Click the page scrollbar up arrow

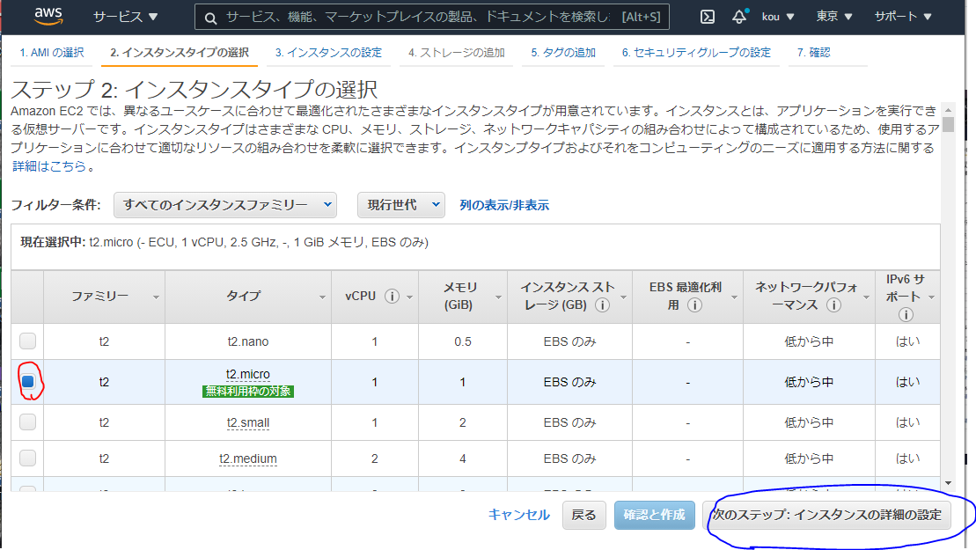(x=948, y=109)
